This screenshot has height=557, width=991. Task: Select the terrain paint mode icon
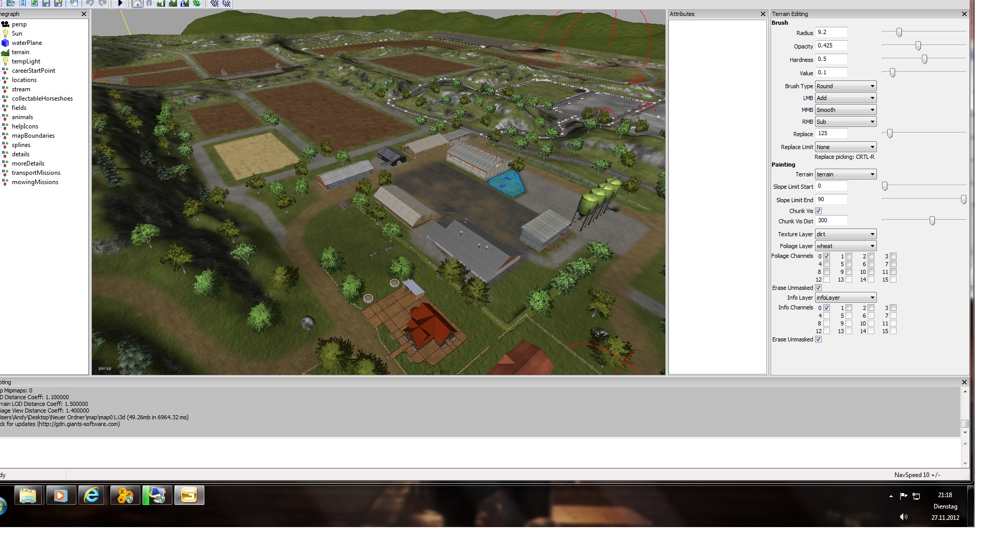(x=173, y=3)
